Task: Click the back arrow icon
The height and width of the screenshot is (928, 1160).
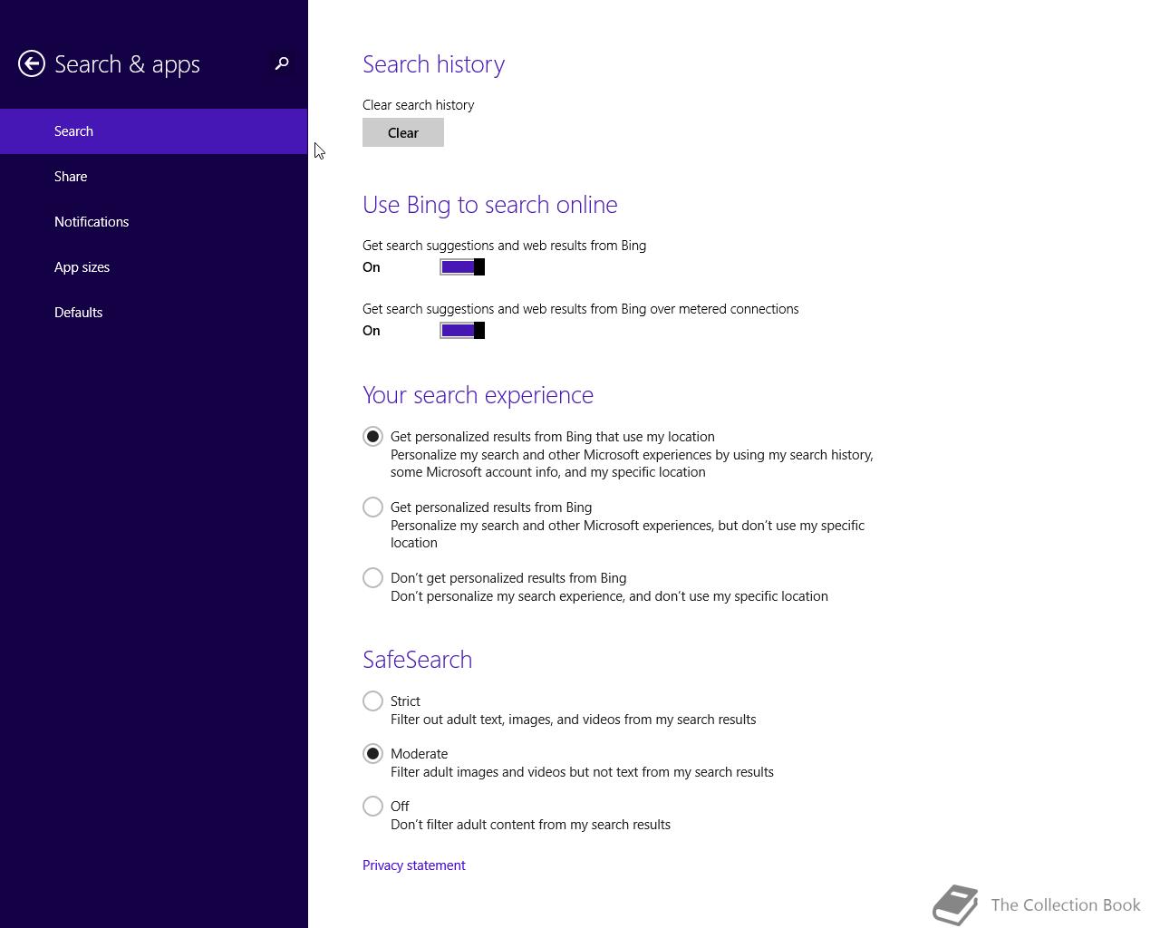Action: pos(32,63)
